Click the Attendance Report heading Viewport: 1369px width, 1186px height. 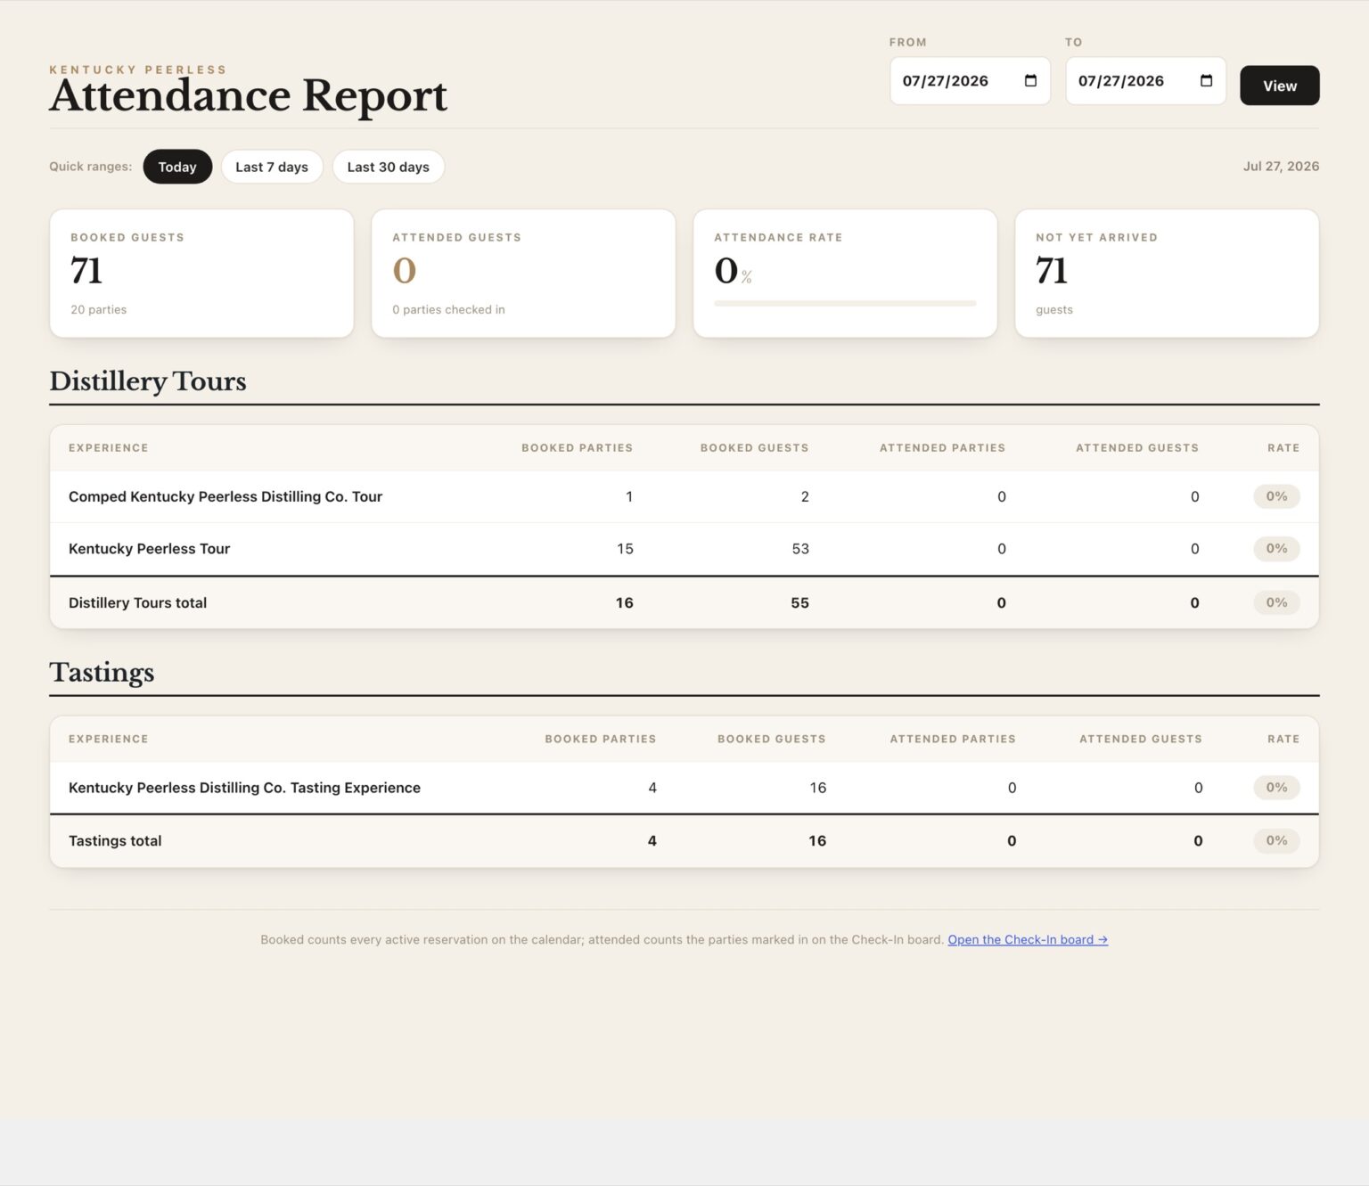249,95
